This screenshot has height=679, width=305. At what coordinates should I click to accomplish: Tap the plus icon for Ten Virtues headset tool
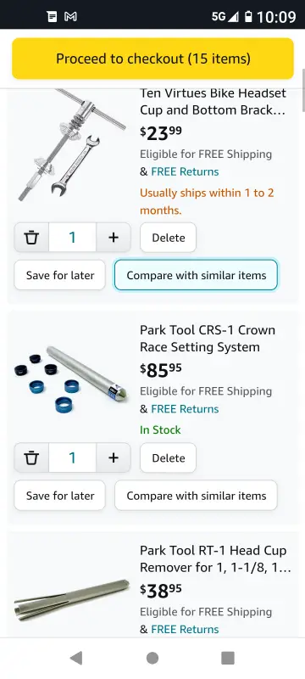coord(114,238)
